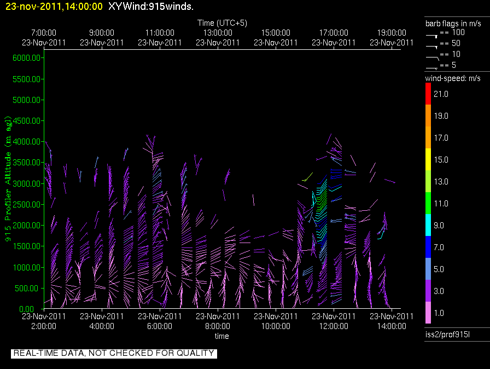Select the 13:00:00 top axis label
The image size is (490, 369).
(x=218, y=33)
